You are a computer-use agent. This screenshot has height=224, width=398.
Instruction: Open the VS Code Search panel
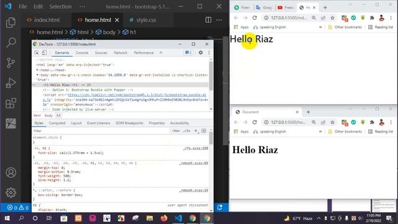tap(11, 42)
